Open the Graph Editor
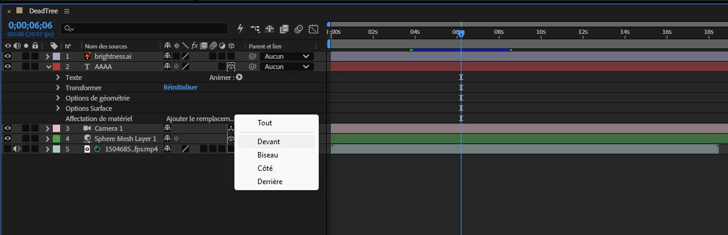Image resolution: width=728 pixels, height=235 pixels. click(314, 28)
